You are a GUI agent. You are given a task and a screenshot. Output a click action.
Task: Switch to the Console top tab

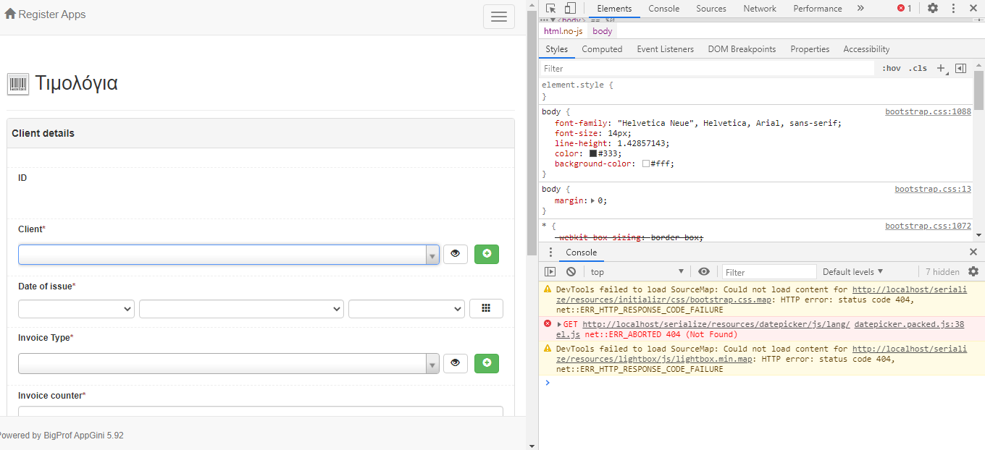[x=663, y=9]
